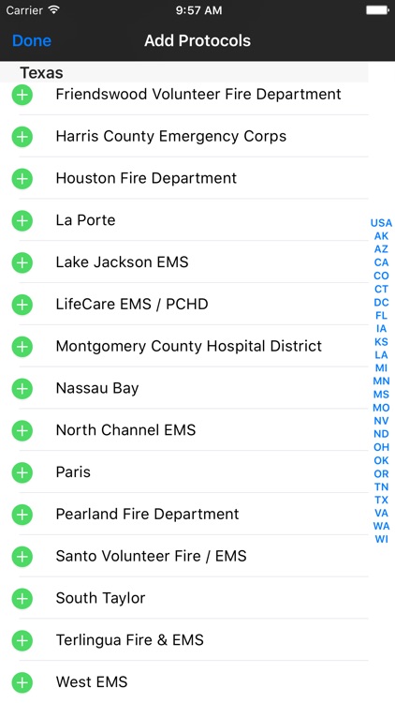
Task: Tap plus icon next to Houston Fire Department
Action: [x=22, y=179]
